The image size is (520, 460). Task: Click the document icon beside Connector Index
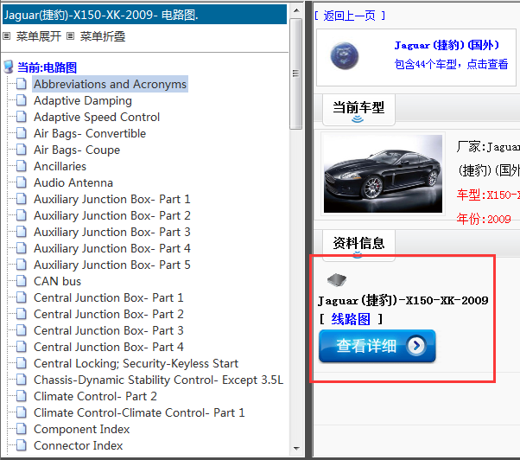(x=22, y=445)
